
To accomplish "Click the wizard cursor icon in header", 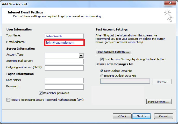I will point(168,16).
